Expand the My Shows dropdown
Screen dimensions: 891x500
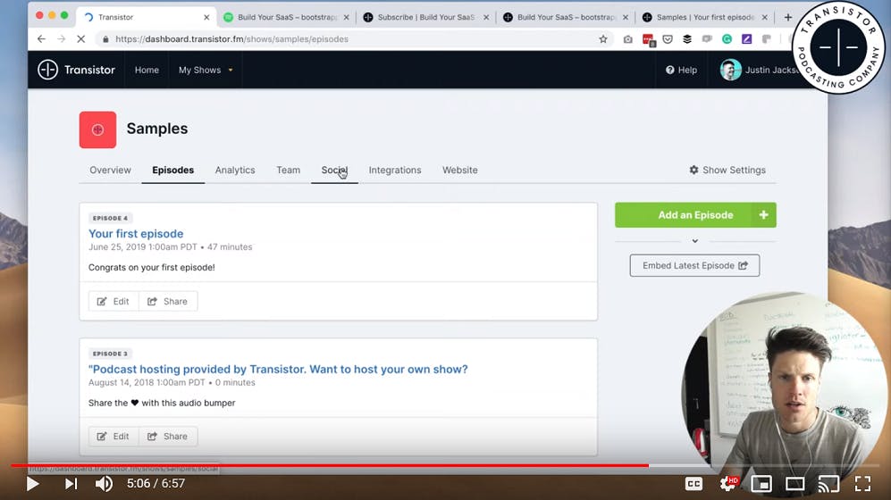pos(206,70)
